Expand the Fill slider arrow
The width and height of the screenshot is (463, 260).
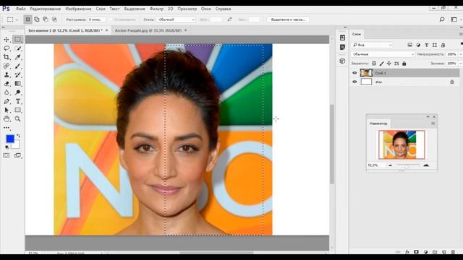[460, 64]
